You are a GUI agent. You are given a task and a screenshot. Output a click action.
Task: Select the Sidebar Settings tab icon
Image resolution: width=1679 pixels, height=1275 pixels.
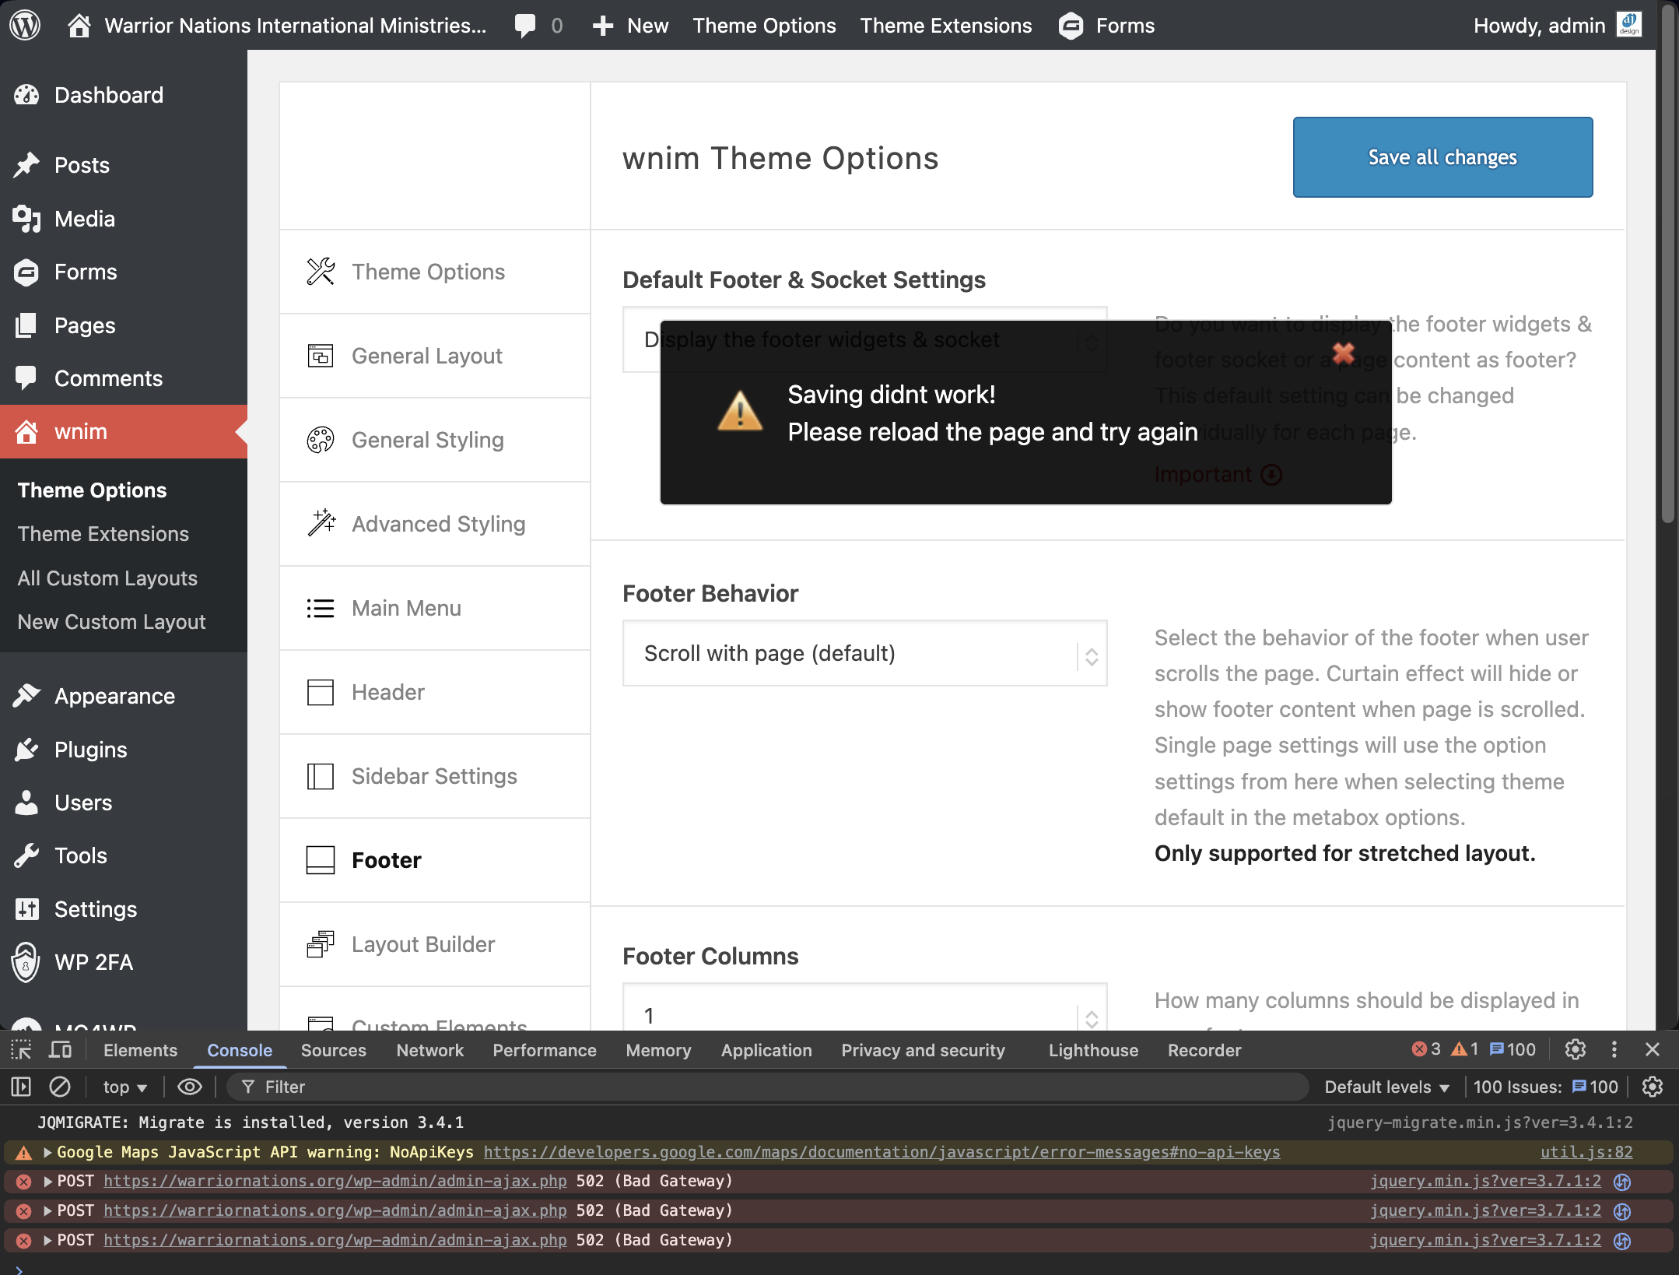point(320,776)
